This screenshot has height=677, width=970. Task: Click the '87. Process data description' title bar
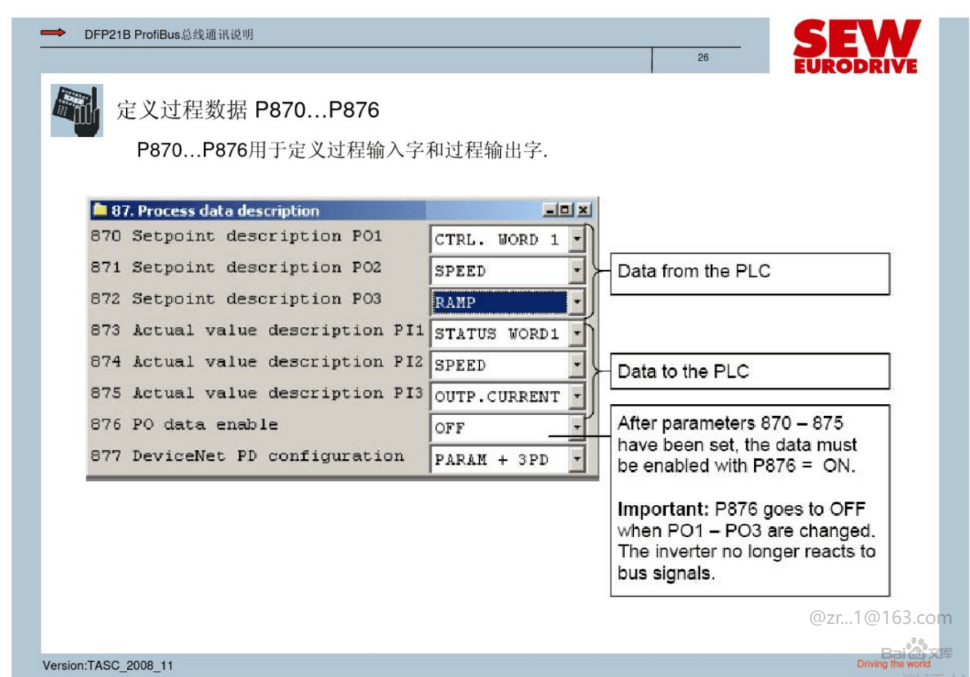342,210
